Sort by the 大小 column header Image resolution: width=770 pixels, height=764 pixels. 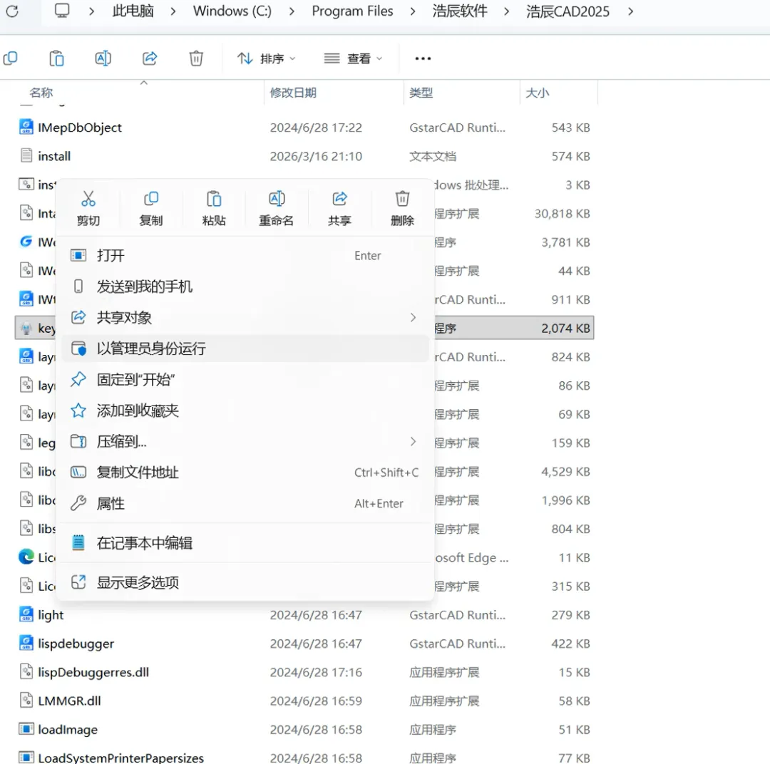click(538, 93)
